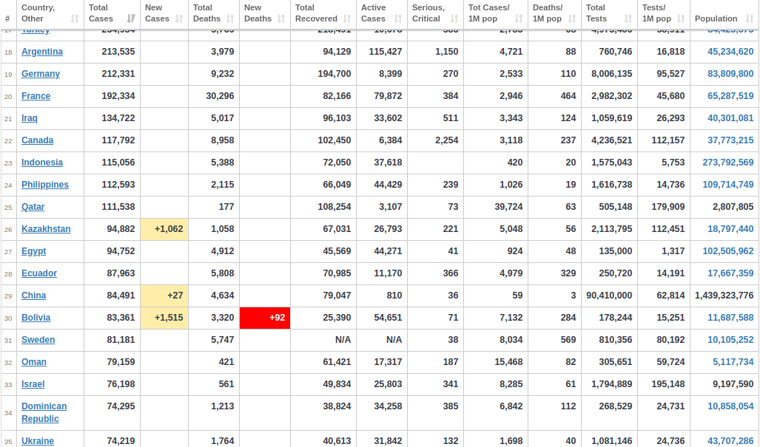
Task: Click the Ukraine country link
Action: coord(38,441)
